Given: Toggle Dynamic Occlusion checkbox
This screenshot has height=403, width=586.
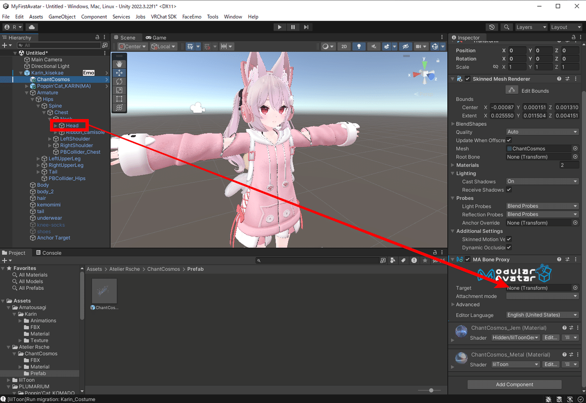Looking at the screenshot, I should [509, 247].
